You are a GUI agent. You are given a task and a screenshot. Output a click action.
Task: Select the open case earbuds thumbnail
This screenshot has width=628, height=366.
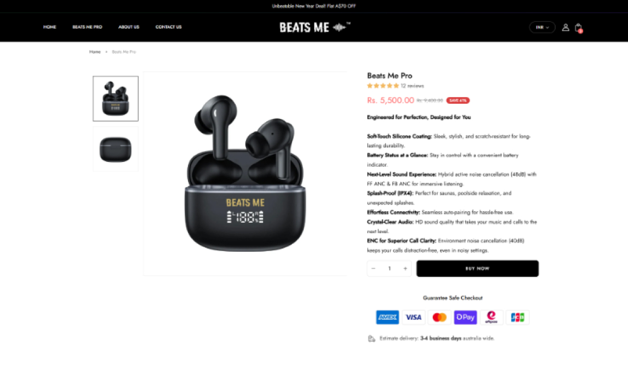tap(115, 99)
